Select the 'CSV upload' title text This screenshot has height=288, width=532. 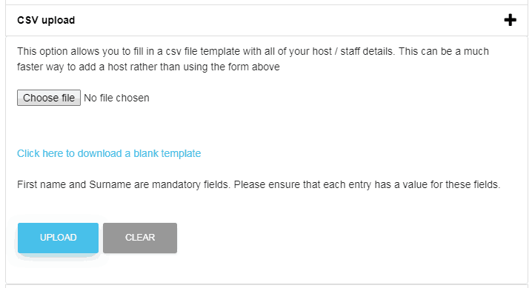(x=46, y=20)
